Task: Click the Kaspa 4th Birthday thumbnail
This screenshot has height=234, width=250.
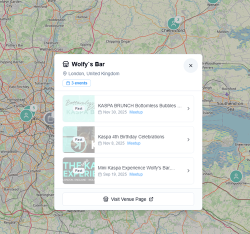Action: click(x=78, y=139)
